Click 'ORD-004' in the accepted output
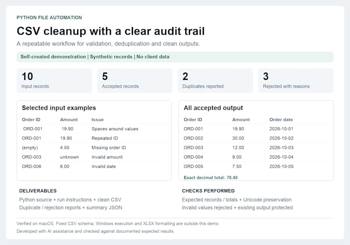The width and height of the screenshot is (350, 245). tap(194, 157)
